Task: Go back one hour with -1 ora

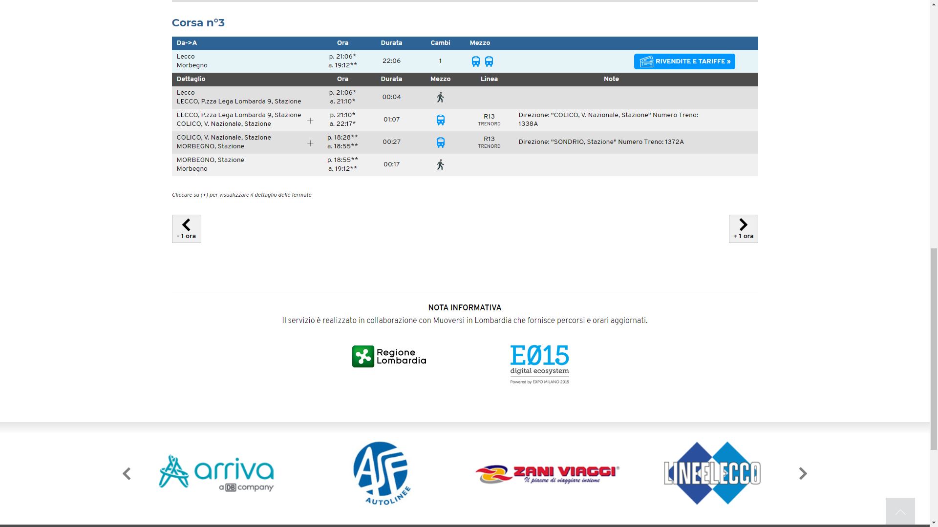Action: pyautogui.click(x=186, y=228)
